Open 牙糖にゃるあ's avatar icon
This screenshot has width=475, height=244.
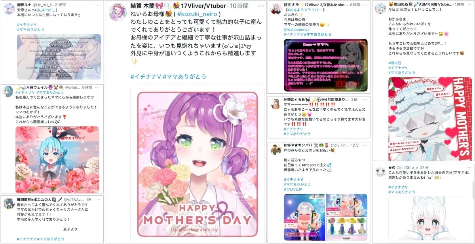pos(276,104)
